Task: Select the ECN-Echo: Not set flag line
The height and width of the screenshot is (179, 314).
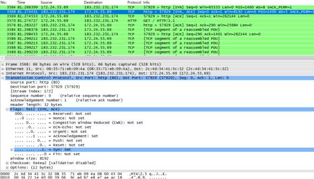Action: coord(53,127)
